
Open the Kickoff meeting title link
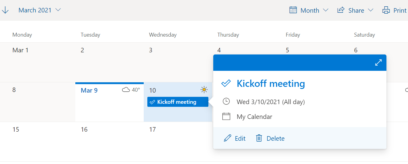(271, 84)
